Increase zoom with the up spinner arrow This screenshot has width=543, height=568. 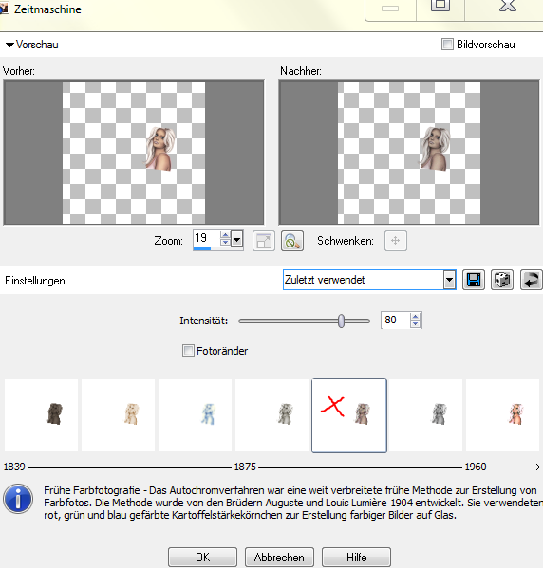tap(225, 235)
